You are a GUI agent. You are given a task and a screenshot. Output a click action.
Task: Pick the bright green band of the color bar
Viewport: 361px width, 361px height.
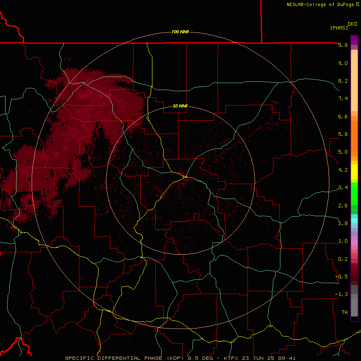click(x=354, y=194)
